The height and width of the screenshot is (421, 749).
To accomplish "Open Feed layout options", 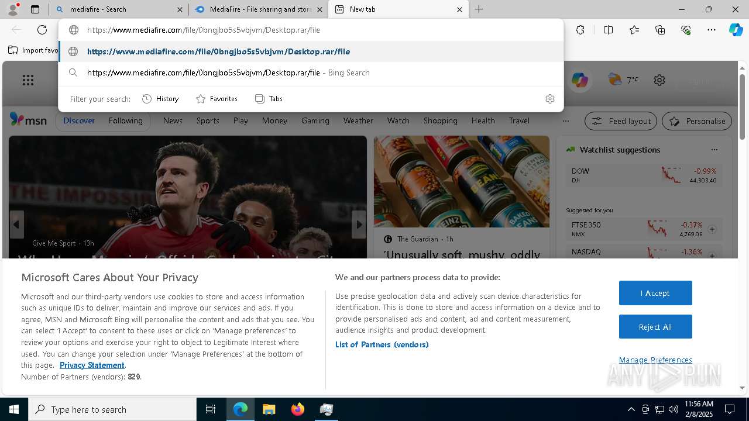I will click(x=621, y=121).
